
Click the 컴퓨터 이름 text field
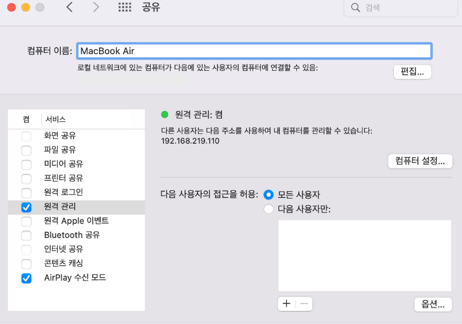pyautogui.click(x=254, y=51)
